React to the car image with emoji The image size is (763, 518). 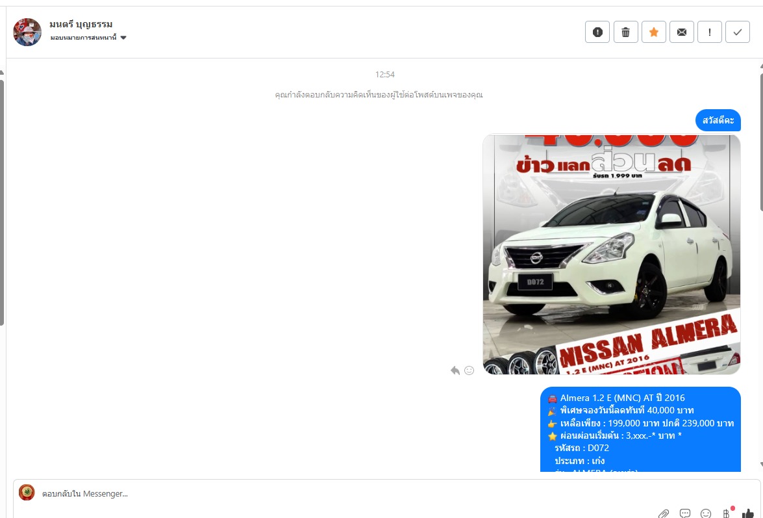(469, 370)
